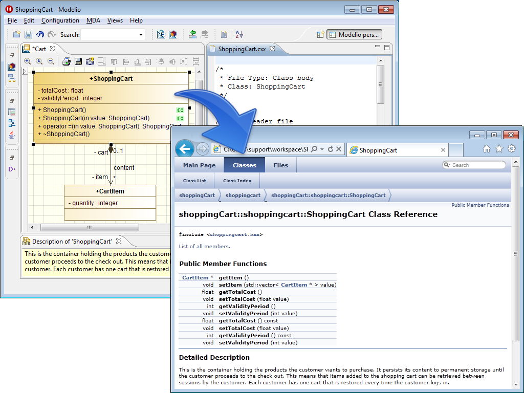The width and height of the screenshot is (524, 393).
Task: Click the align left diagram toolbar icon
Action: (126, 61)
